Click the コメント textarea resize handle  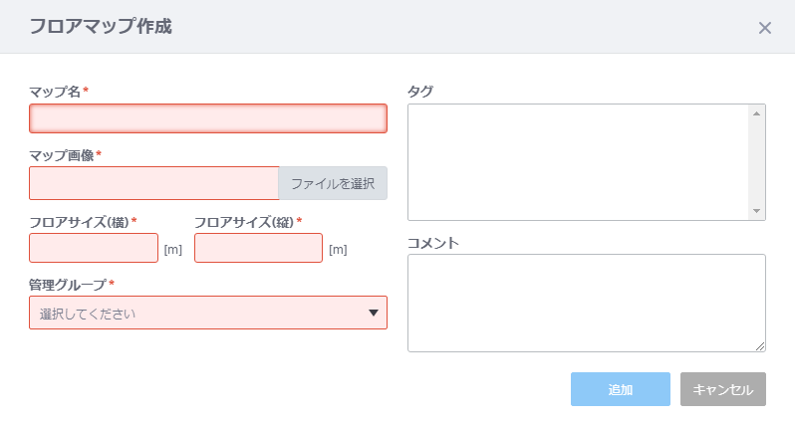pos(760,346)
